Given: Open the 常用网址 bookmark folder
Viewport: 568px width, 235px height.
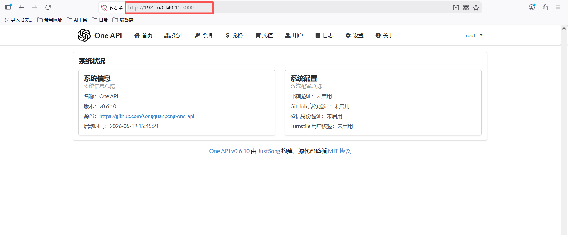Looking at the screenshot, I should click(x=49, y=20).
